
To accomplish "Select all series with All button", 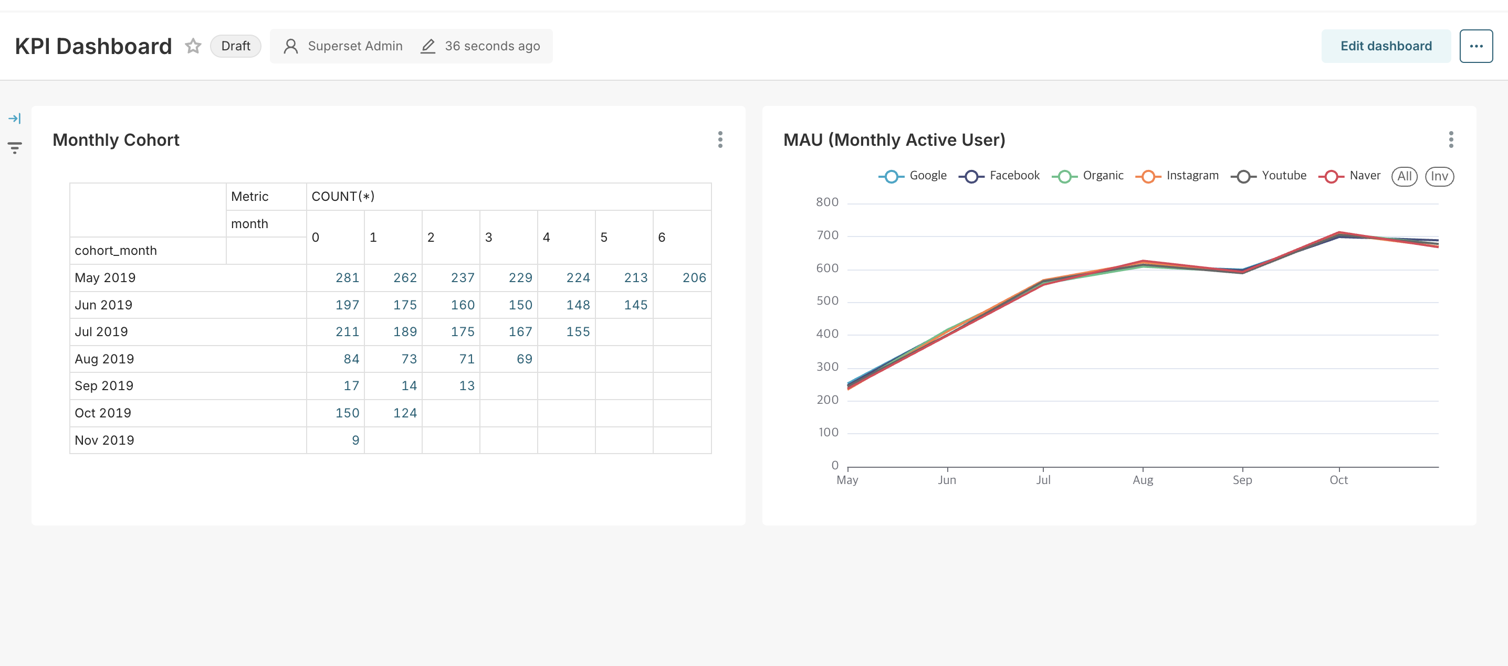I will point(1404,176).
